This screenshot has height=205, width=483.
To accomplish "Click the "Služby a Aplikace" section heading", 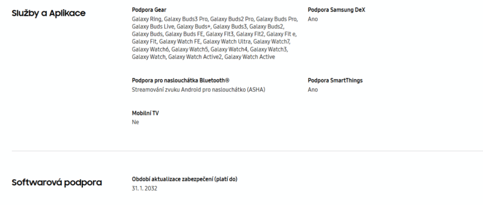I will tap(48, 12).
